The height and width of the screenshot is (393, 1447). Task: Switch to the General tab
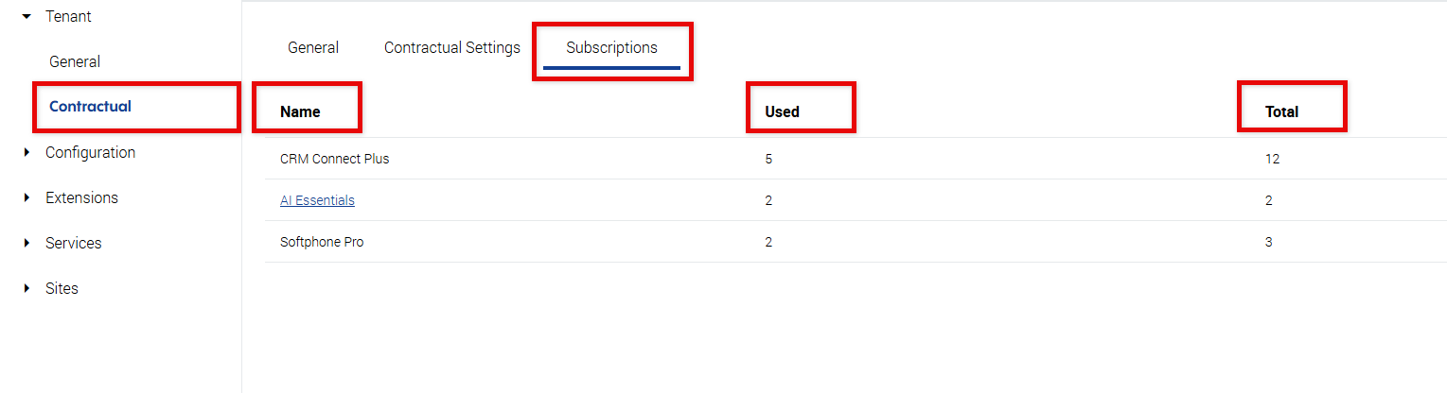[x=313, y=48]
